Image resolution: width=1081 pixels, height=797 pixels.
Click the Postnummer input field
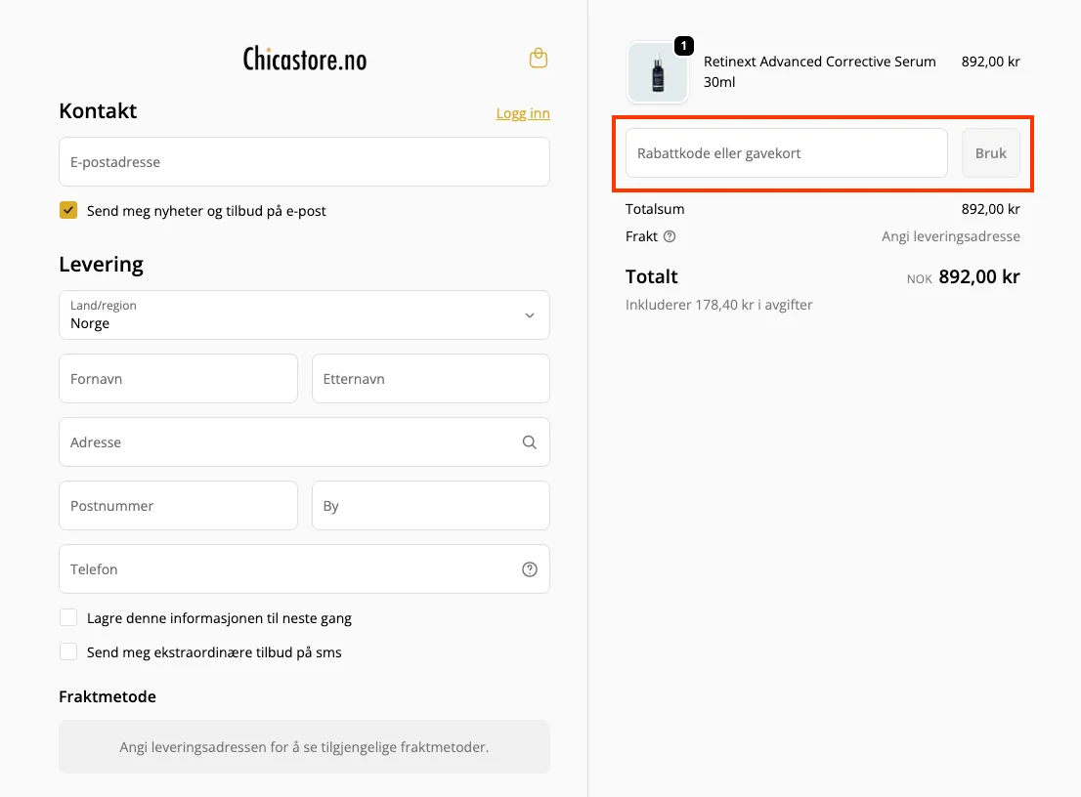(x=179, y=506)
